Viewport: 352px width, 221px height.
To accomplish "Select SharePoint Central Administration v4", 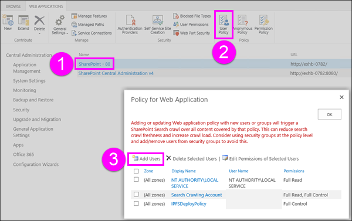I will (x=116, y=73).
